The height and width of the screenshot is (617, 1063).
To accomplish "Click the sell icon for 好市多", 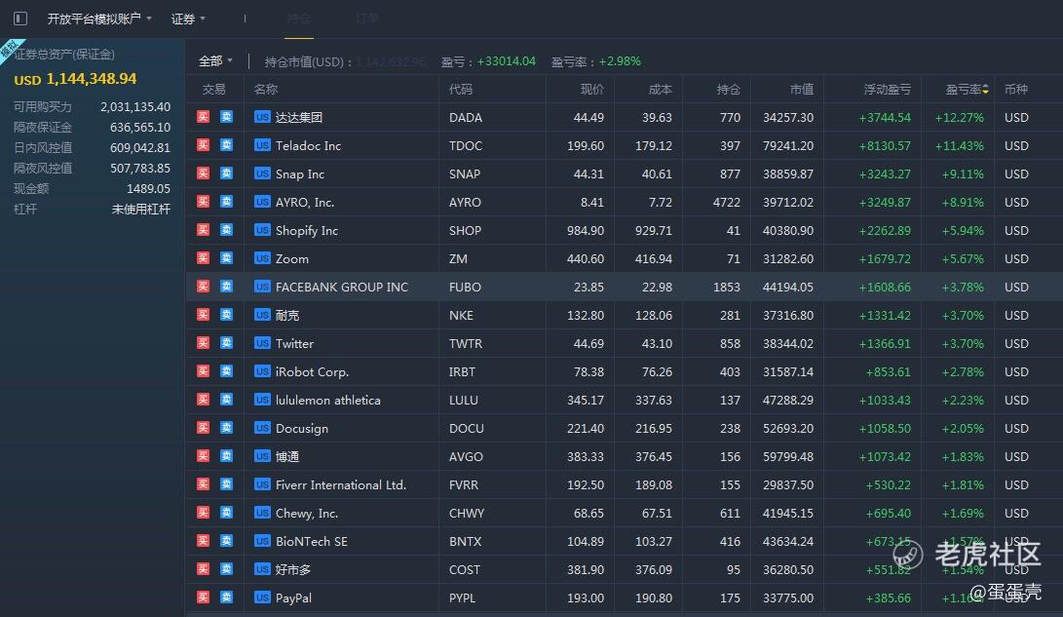I will (226, 569).
